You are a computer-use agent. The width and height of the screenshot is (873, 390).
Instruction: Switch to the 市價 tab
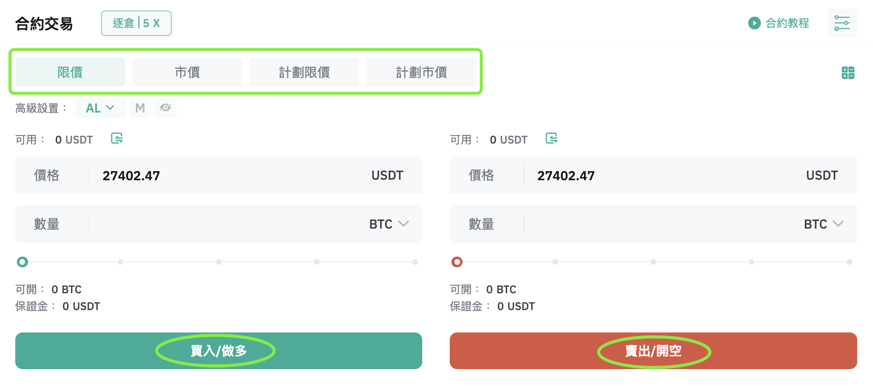(187, 72)
